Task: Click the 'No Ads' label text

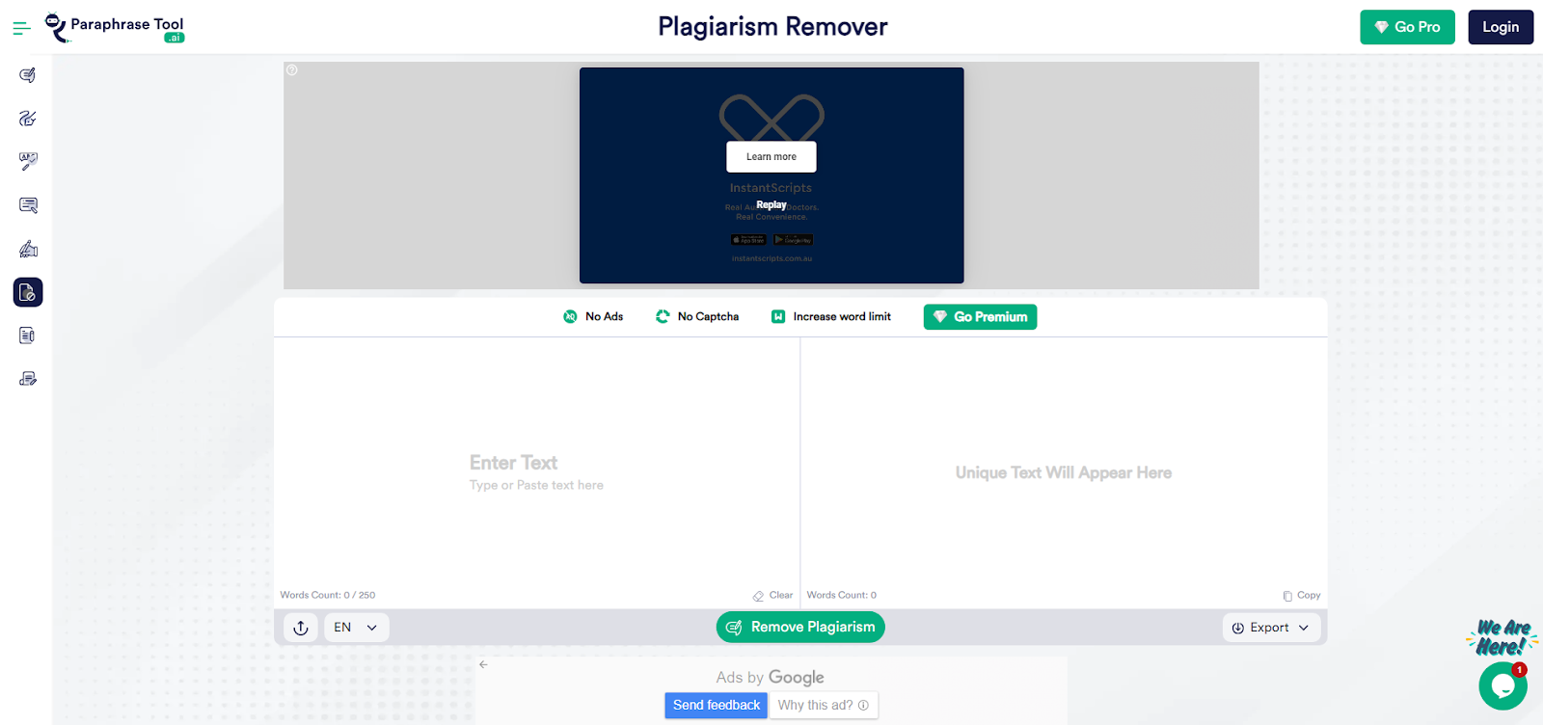Action: (x=605, y=317)
